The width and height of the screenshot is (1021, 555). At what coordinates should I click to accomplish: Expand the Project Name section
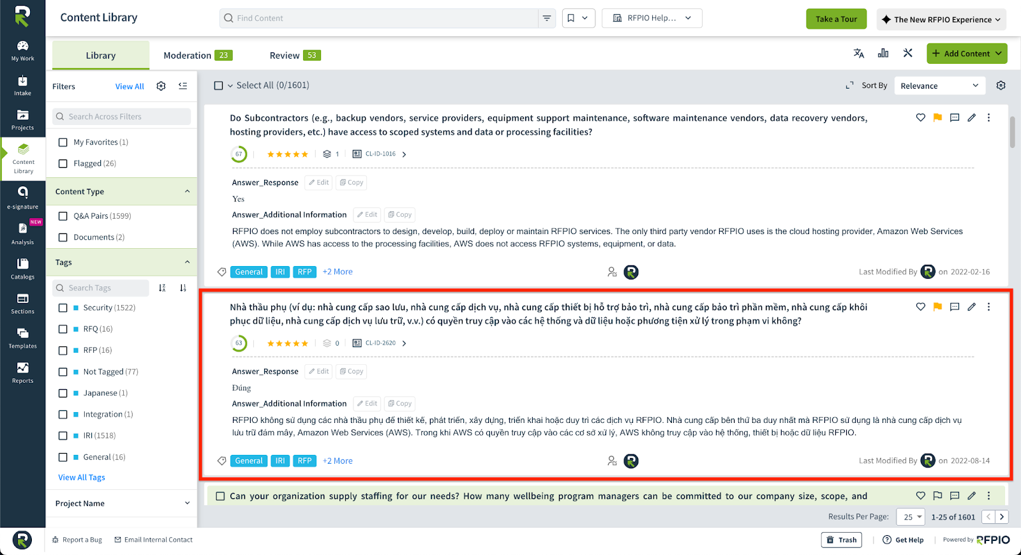(187, 503)
